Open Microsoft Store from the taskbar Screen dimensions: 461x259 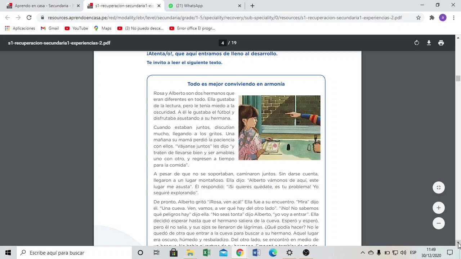(x=174, y=253)
